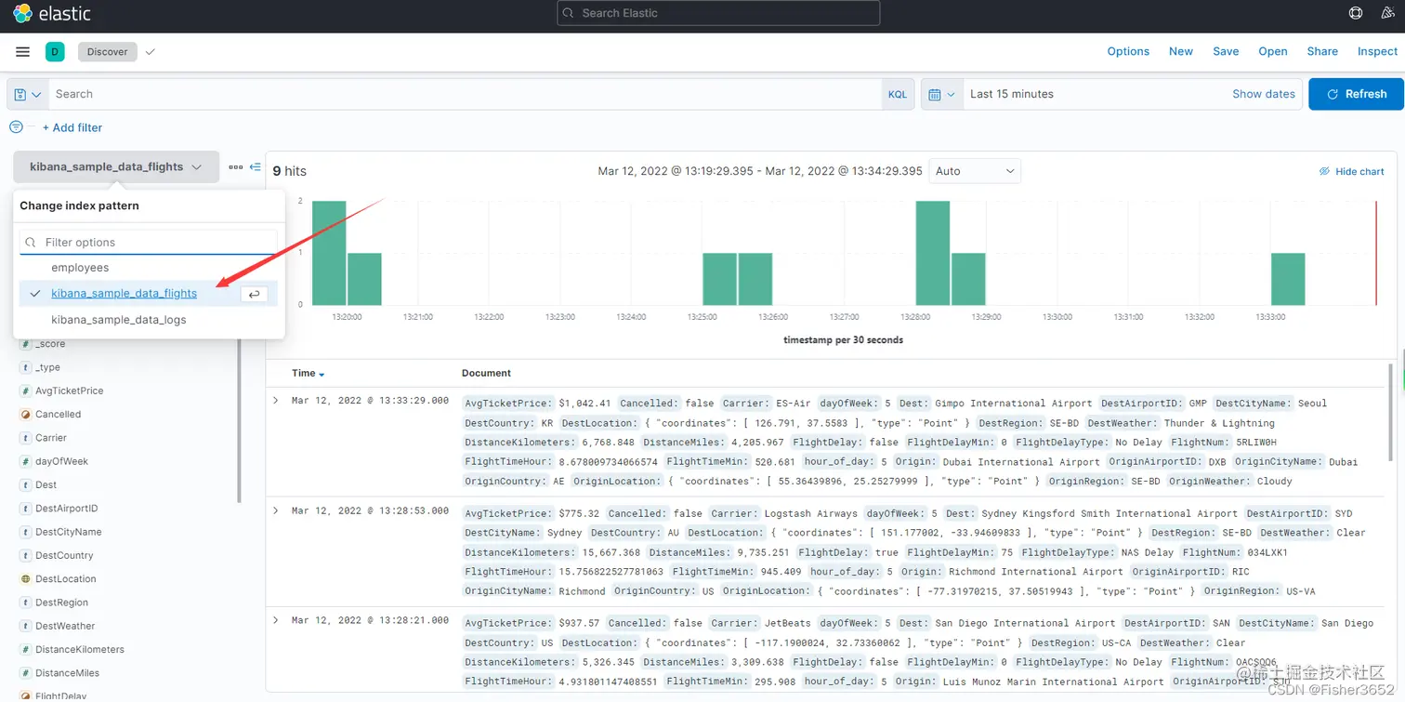Viewport: 1405px width, 702px height.
Task: Expand the 13:28:53 document row
Action: (x=276, y=510)
